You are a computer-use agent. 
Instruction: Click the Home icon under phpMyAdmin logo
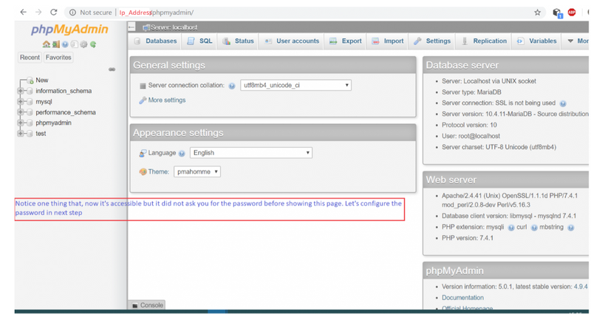46,44
